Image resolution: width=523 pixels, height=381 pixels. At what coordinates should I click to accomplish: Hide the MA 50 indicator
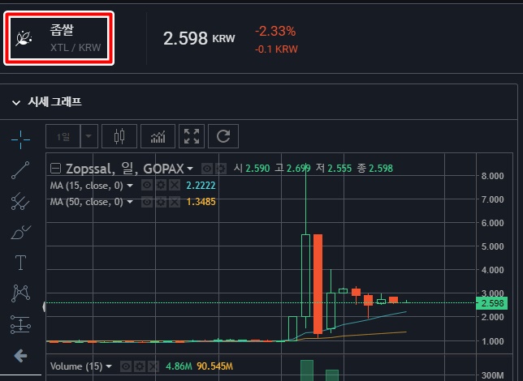coord(147,202)
